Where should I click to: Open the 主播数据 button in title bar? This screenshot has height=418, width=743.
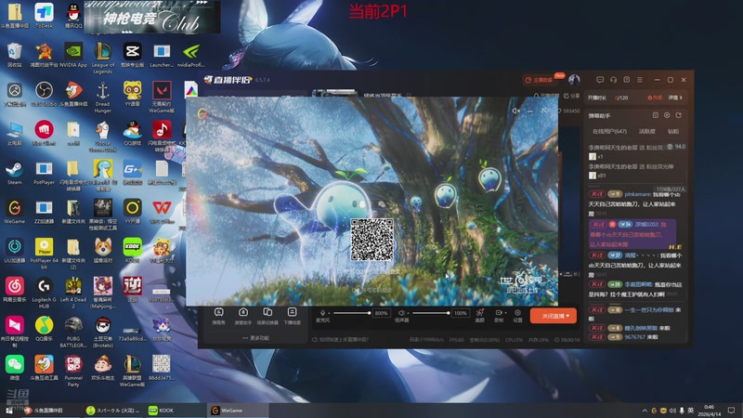[x=540, y=80]
